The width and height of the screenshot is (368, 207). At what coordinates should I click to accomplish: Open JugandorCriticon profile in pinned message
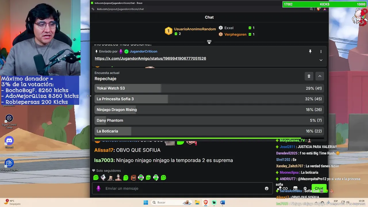tap(143, 51)
